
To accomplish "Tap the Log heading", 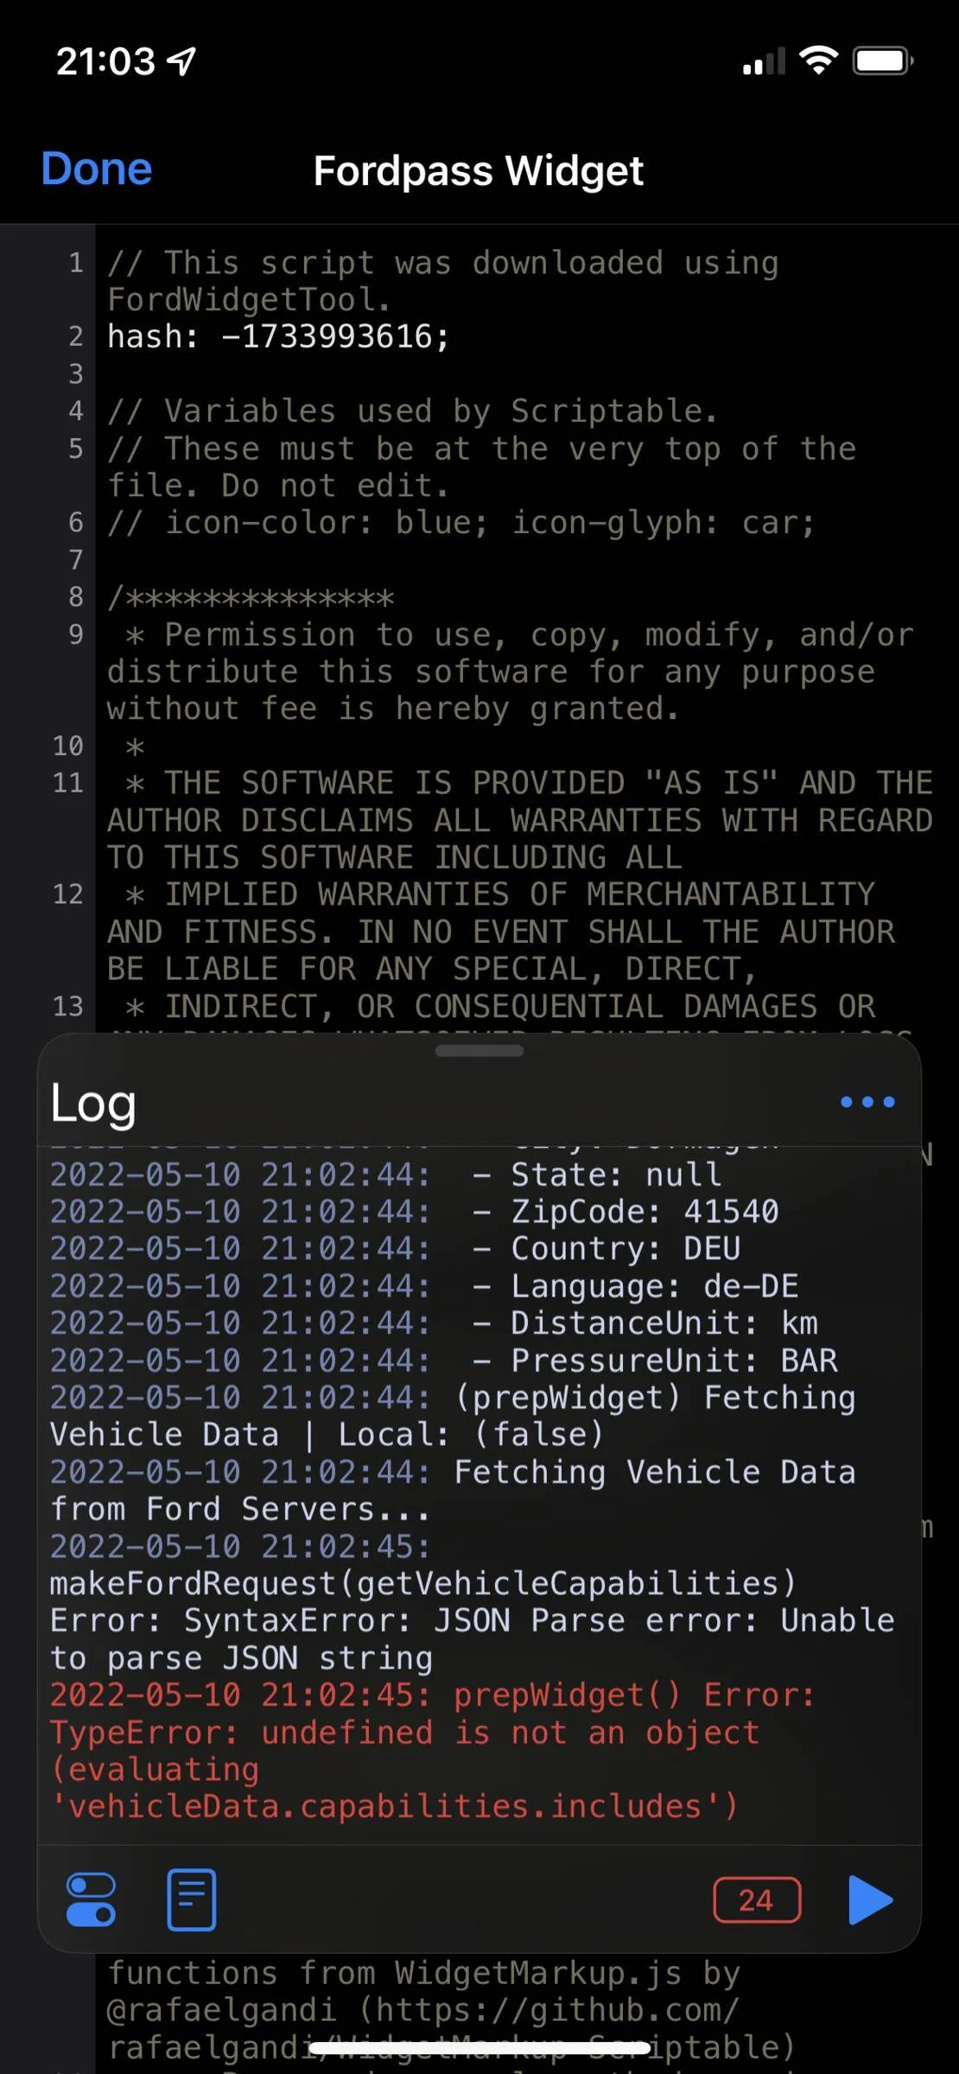I will coord(93,1103).
